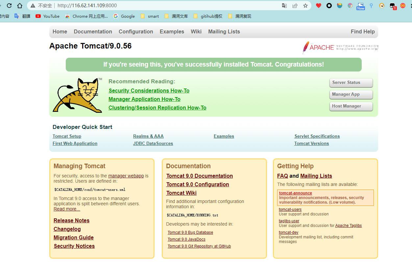The width and height of the screenshot is (412, 262).
Task: Bookmark this page with the star icon
Action: coord(305,6)
